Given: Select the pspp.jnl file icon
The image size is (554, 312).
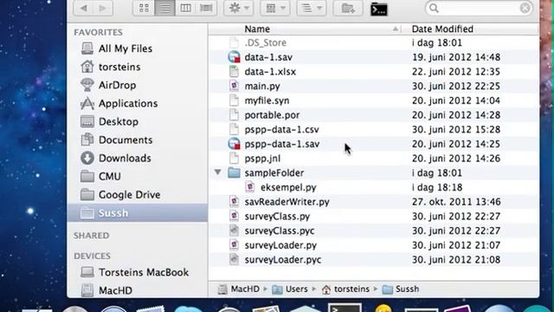Looking at the screenshot, I should pos(234,159).
